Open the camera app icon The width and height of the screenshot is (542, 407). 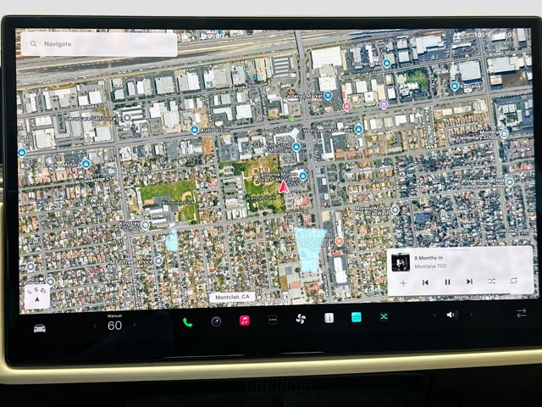pos(217,321)
